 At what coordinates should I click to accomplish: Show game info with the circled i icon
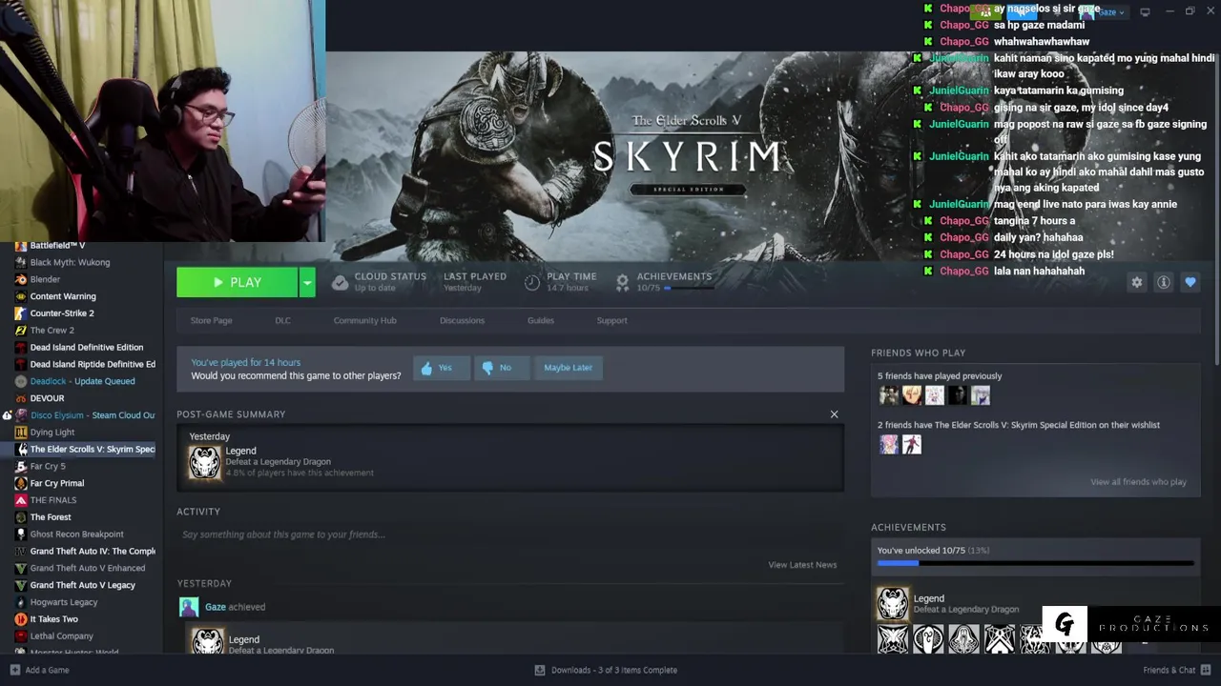(x=1163, y=282)
